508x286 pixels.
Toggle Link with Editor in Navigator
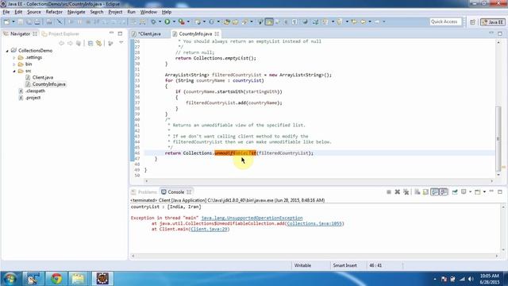tap(98, 43)
